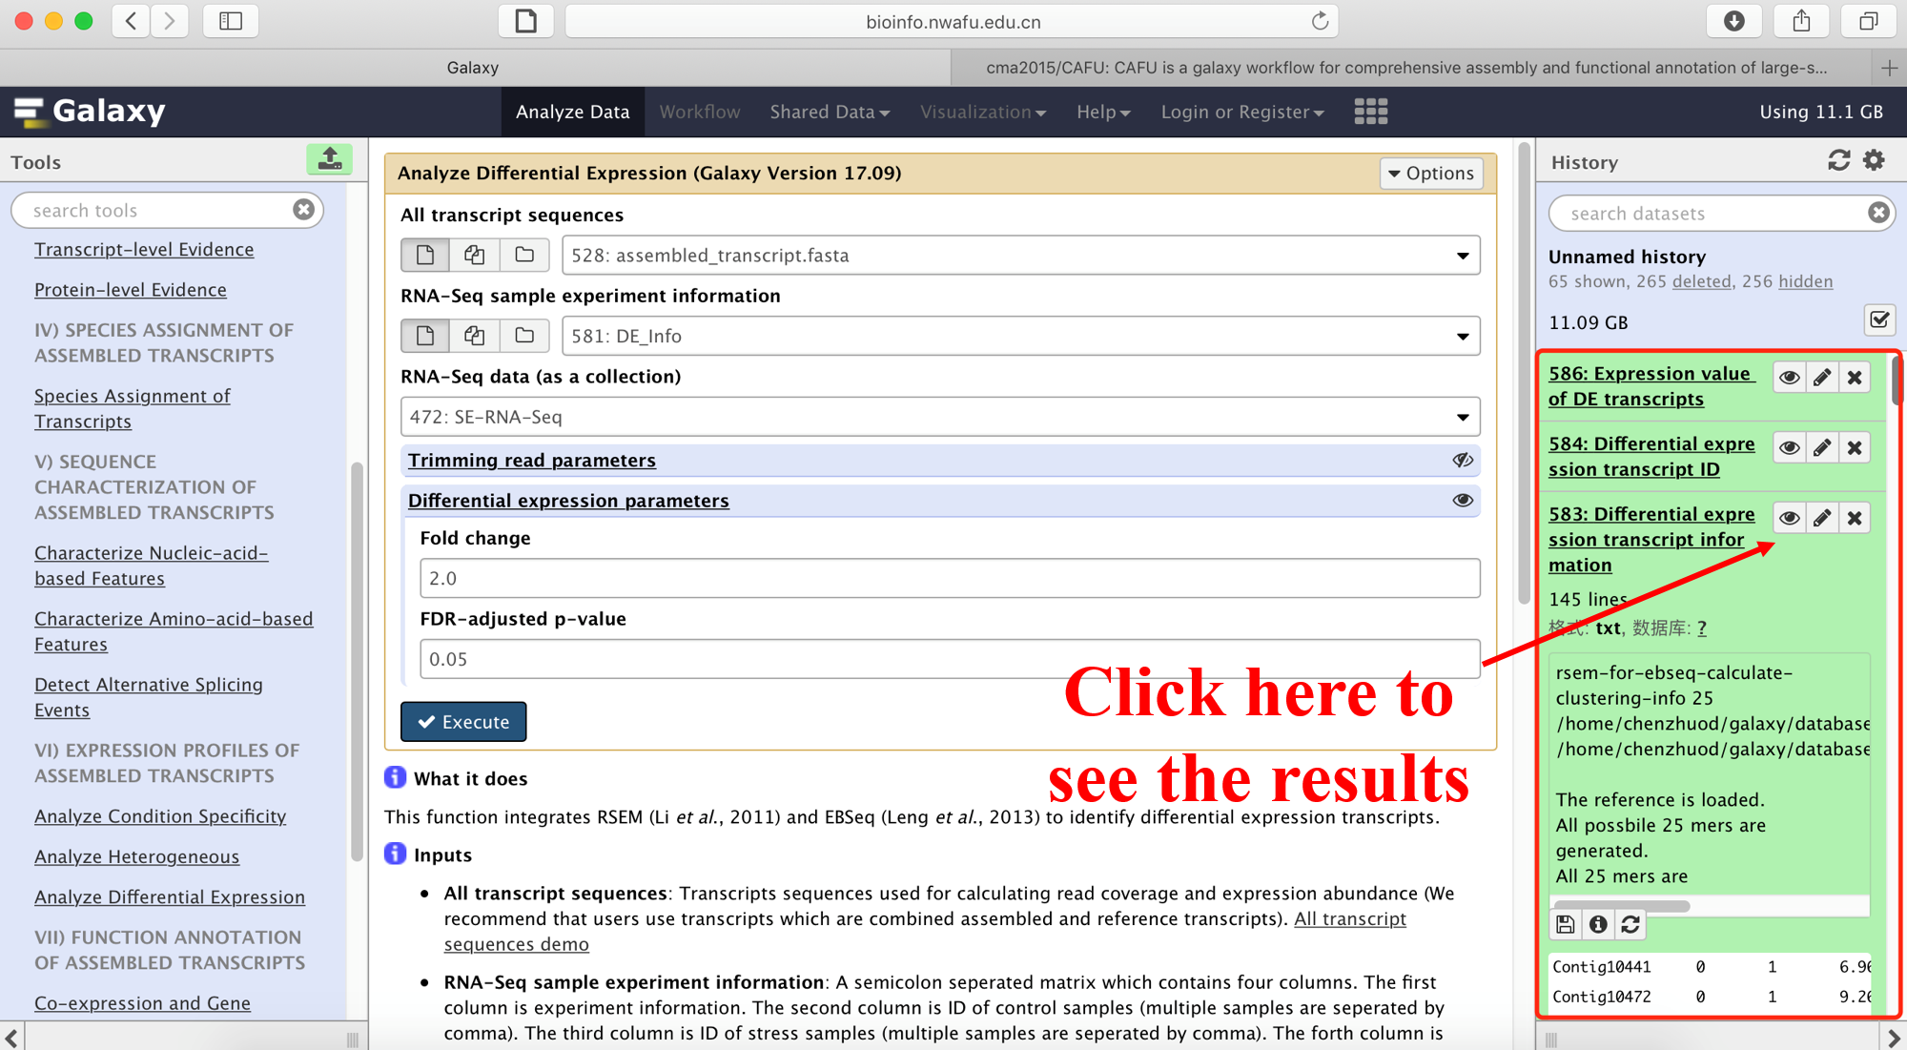View details info for dataset 583
The height and width of the screenshot is (1050, 1907).
(x=1598, y=924)
